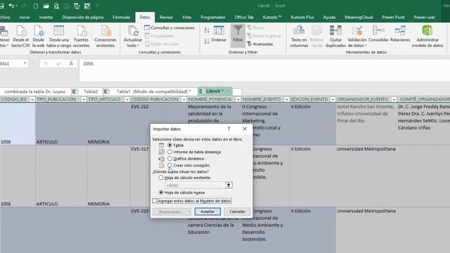This screenshot has height=253, width=450.
Task: Click the Undo icon in quick access toolbar
Action: click(11, 6)
